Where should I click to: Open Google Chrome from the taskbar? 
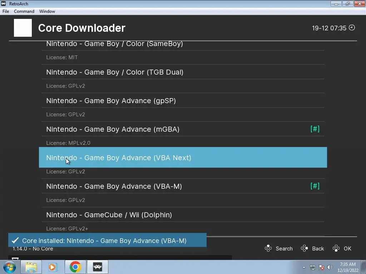coord(75,267)
